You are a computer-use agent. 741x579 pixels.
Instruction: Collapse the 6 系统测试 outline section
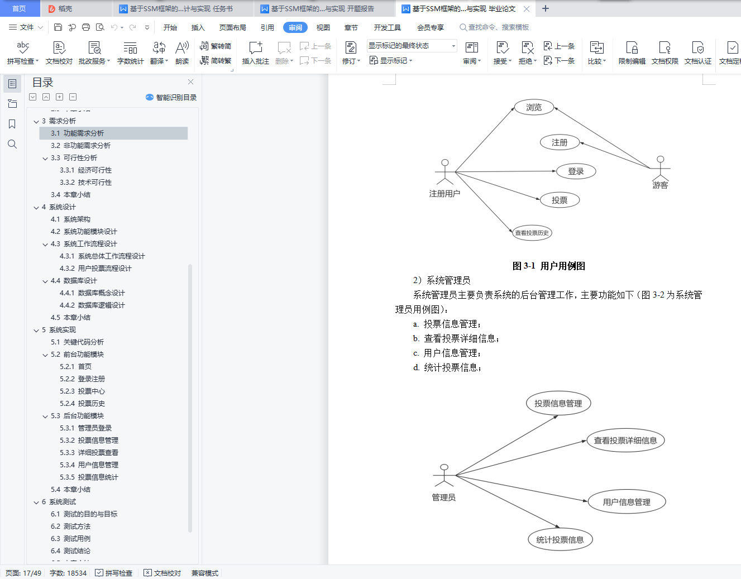click(x=36, y=502)
